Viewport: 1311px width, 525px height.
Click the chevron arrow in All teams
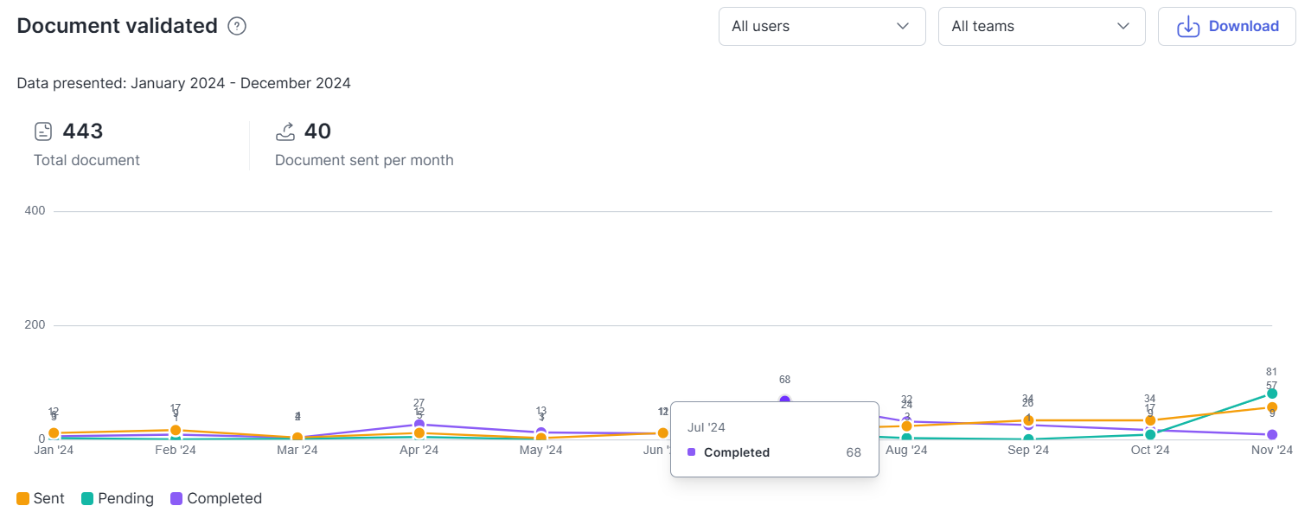(x=1123, y=26)
